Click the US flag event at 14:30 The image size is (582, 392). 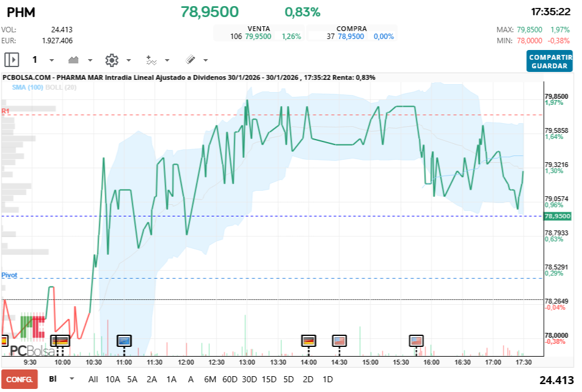coord(340,340)
